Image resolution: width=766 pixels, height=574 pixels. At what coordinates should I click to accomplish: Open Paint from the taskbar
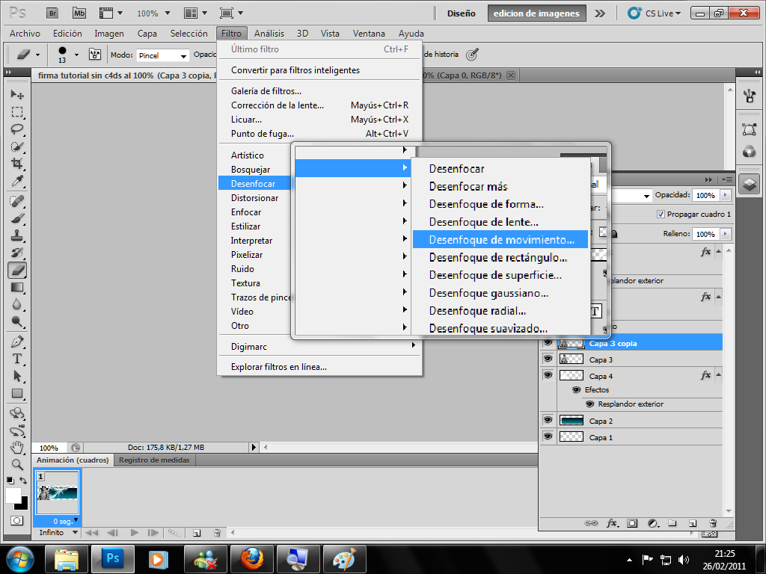[344, 559]
